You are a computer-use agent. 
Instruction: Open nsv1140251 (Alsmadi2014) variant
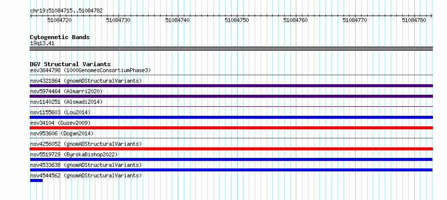tap(66, 102)
